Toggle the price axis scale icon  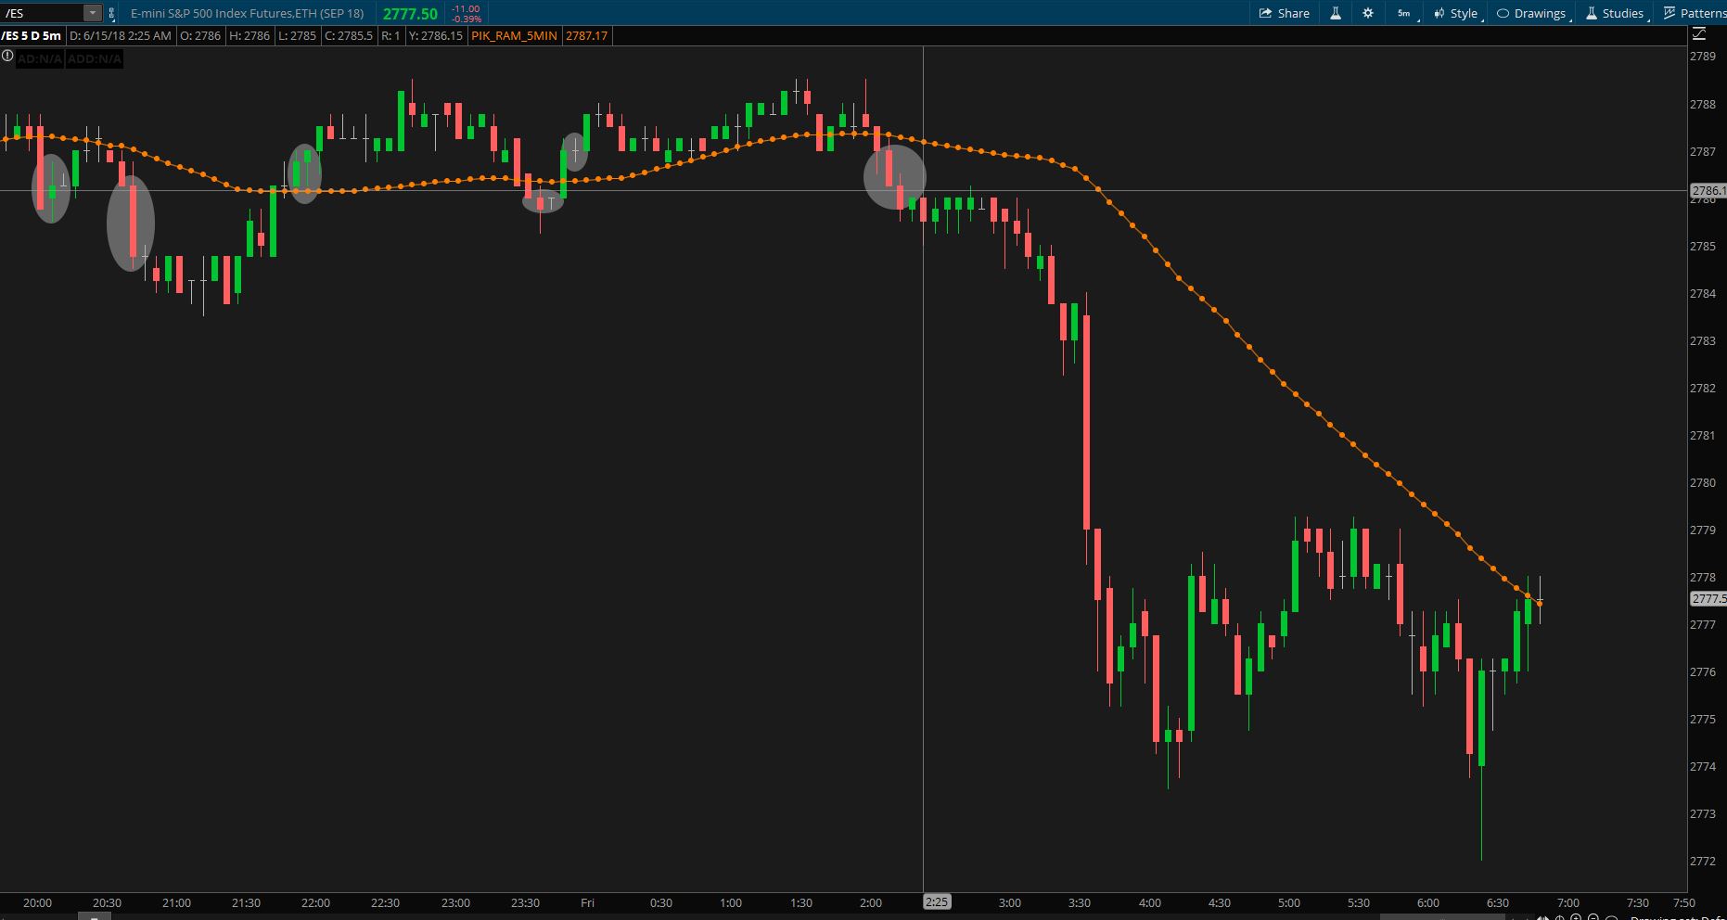(1699, 34)
